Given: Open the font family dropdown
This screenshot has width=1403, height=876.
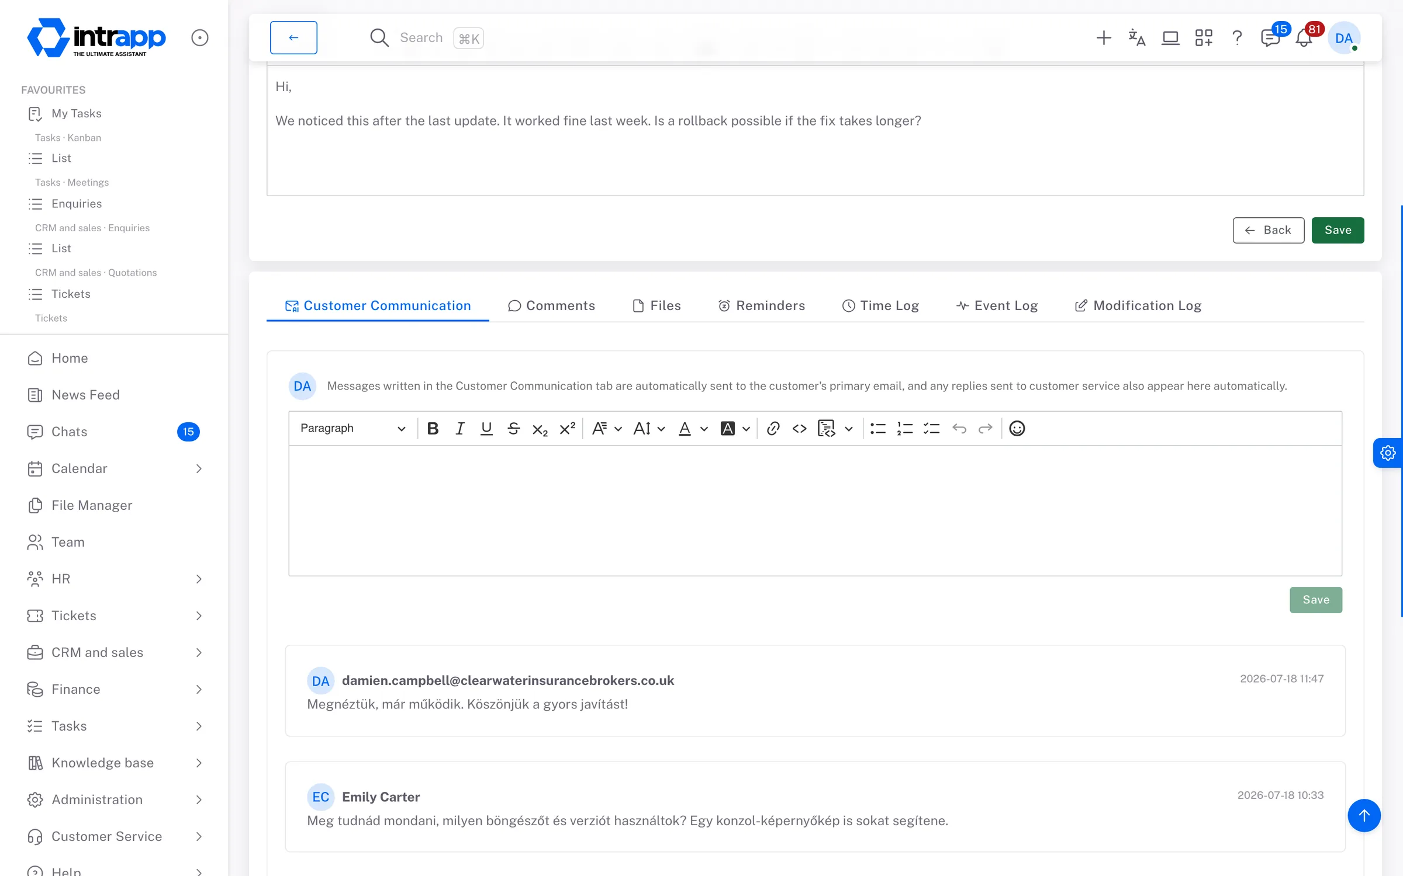Looking at the screenshot, I should (606, 429).
